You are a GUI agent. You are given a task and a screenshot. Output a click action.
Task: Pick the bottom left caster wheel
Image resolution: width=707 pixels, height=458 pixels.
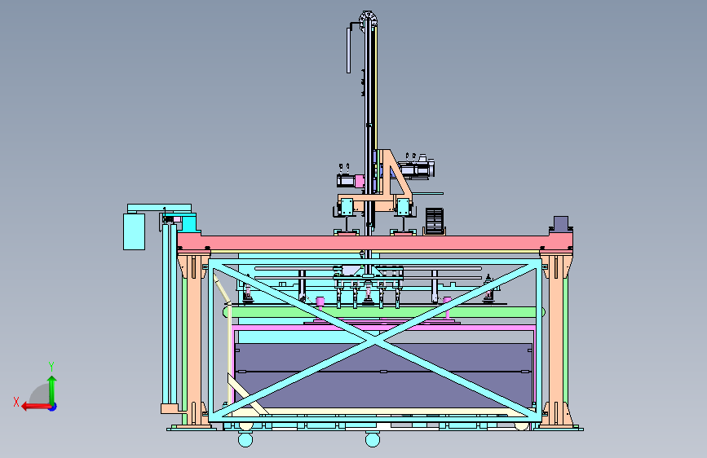tap(245, 439)
